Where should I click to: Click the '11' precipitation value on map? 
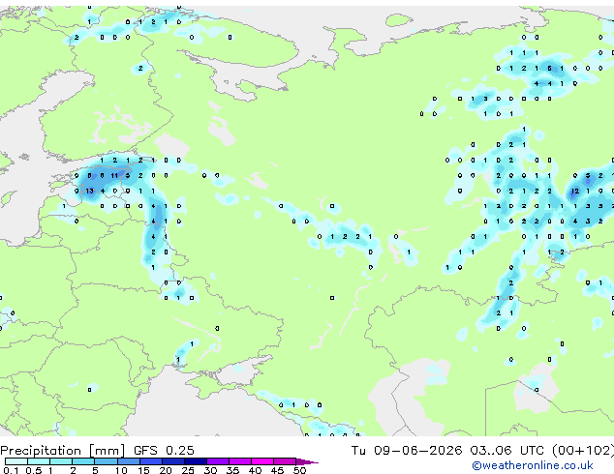click(x=114, y=176)
